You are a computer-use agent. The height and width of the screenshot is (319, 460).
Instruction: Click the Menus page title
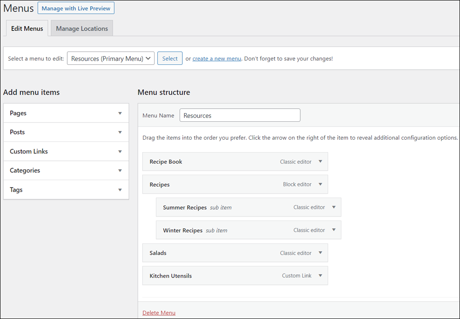point(18,8)
